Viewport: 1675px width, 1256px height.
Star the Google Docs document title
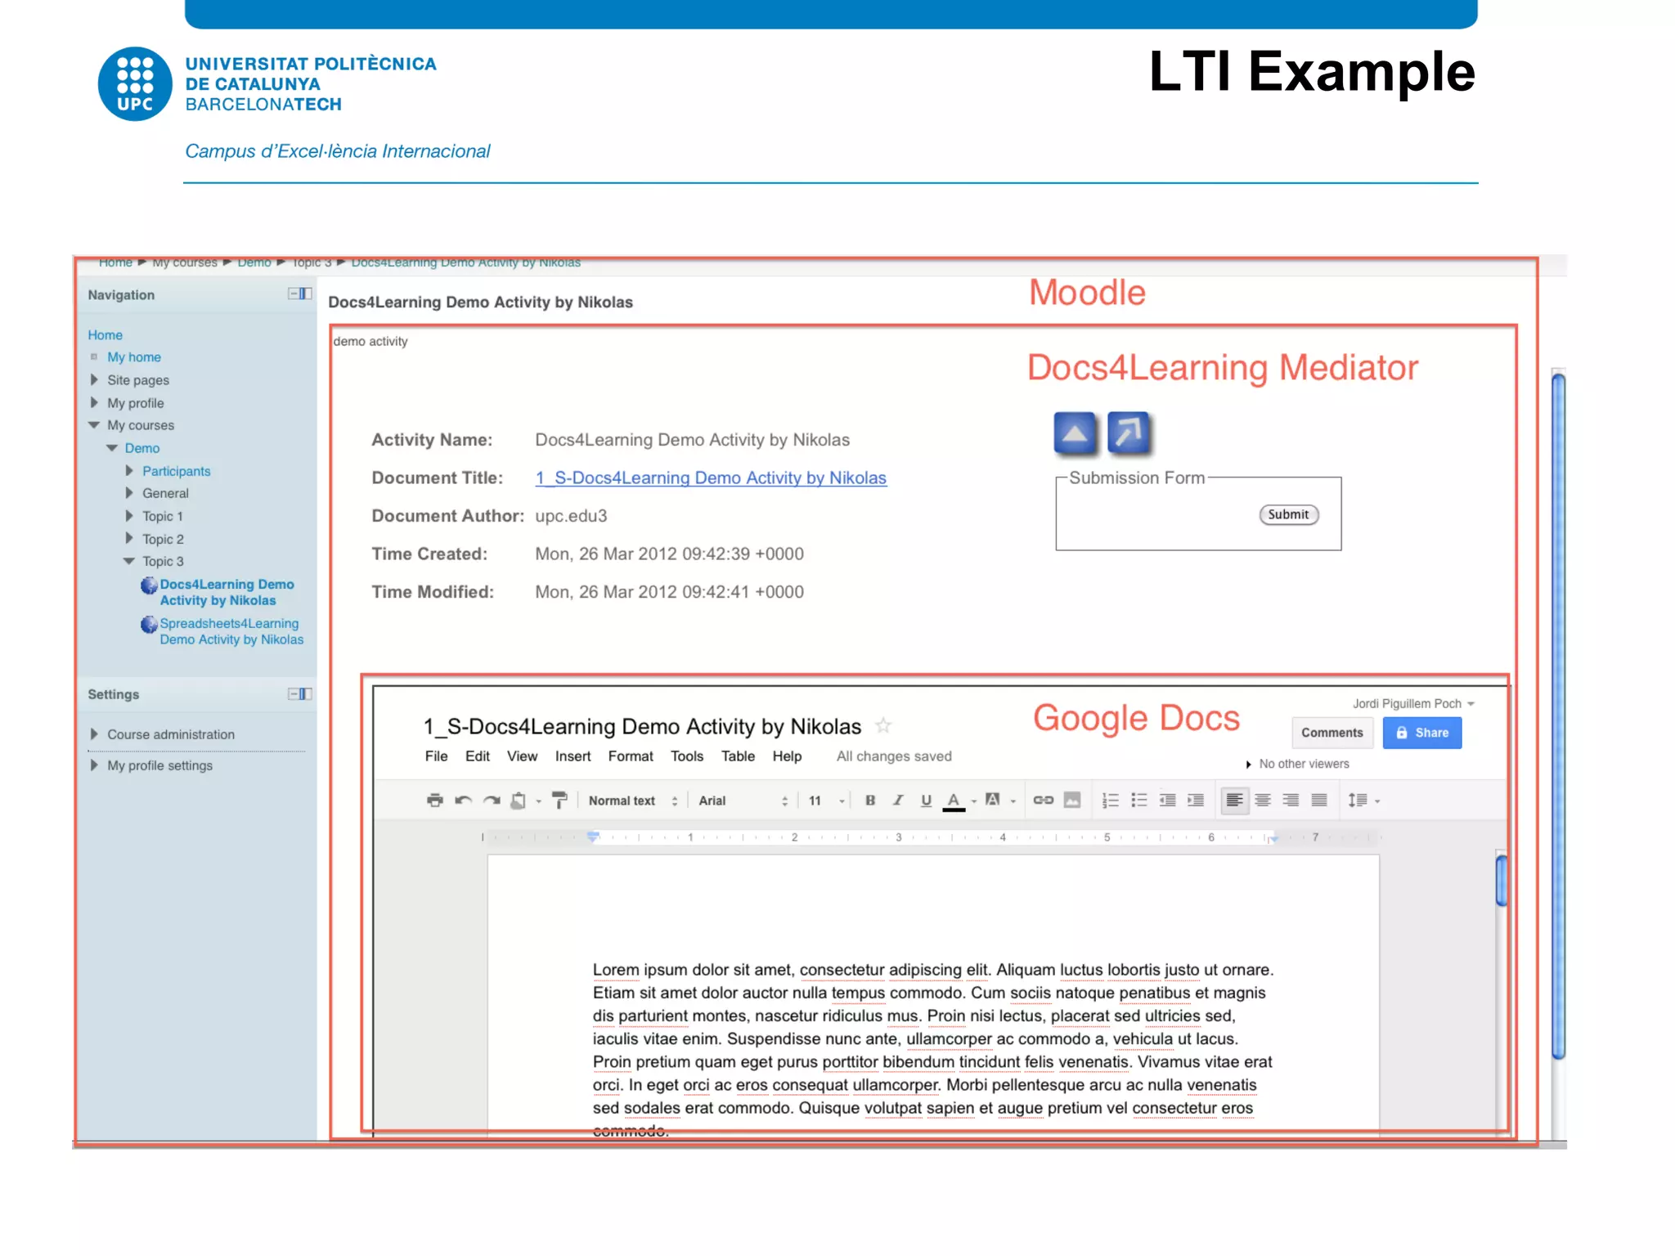click(x=883, y=725)
